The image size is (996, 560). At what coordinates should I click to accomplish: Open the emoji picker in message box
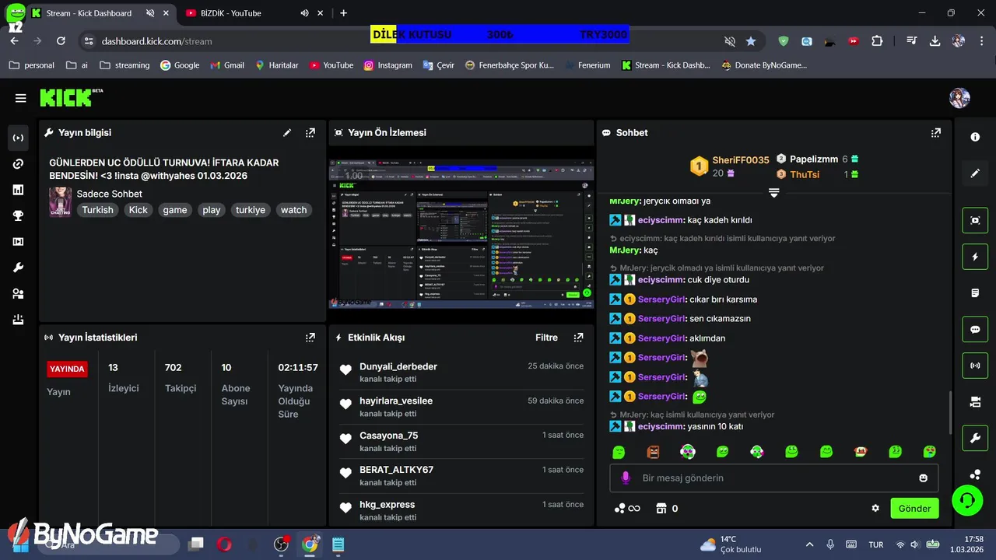pyautogui.click(x=924, y=478)
